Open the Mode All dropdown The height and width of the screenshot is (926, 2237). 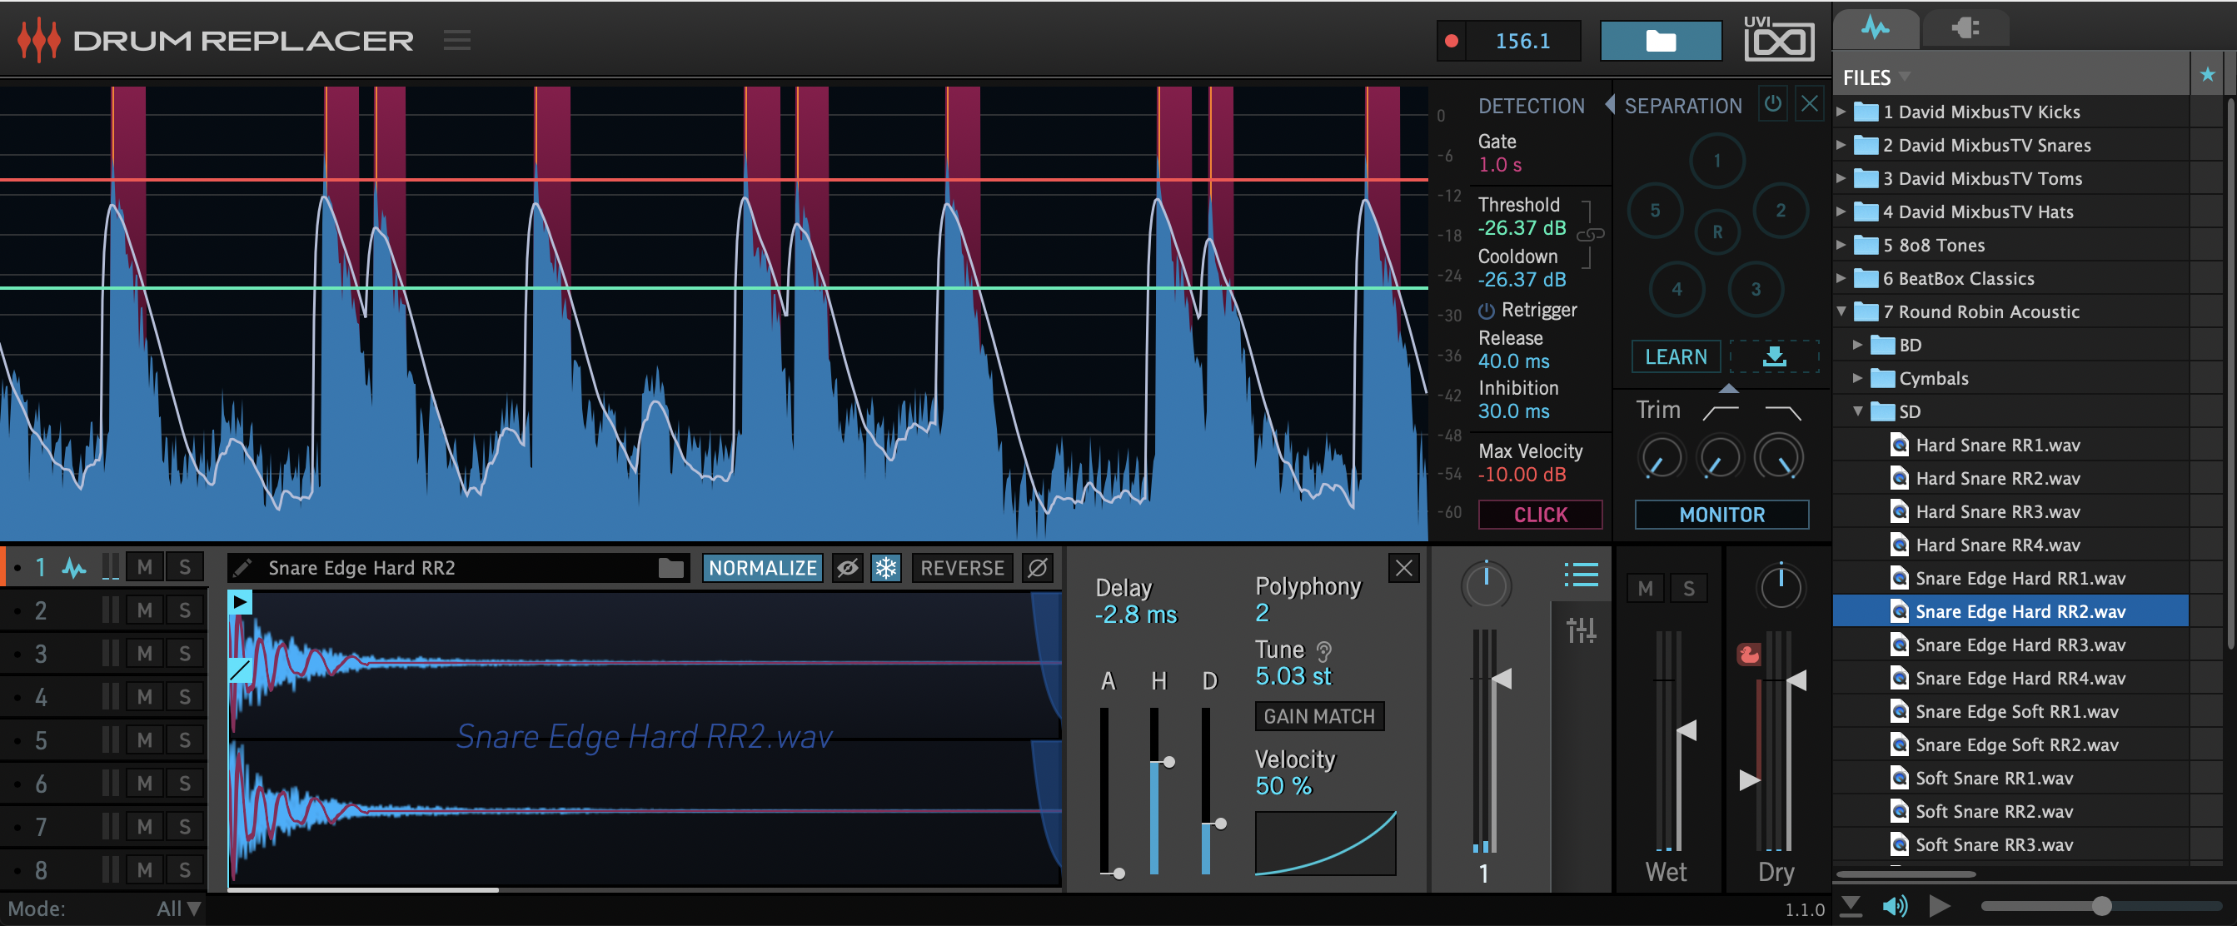(178, 909)
